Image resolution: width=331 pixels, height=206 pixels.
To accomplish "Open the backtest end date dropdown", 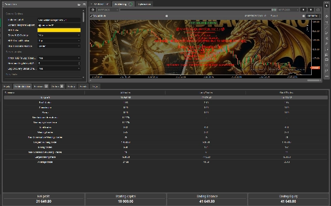I will [x=288, y=10].
